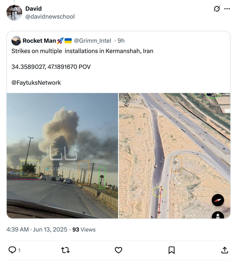Open the 4:39 AM Jun 13, 2025 timestamp
The width and height of the screenshot is (237, 260).
tap(37, 230)
